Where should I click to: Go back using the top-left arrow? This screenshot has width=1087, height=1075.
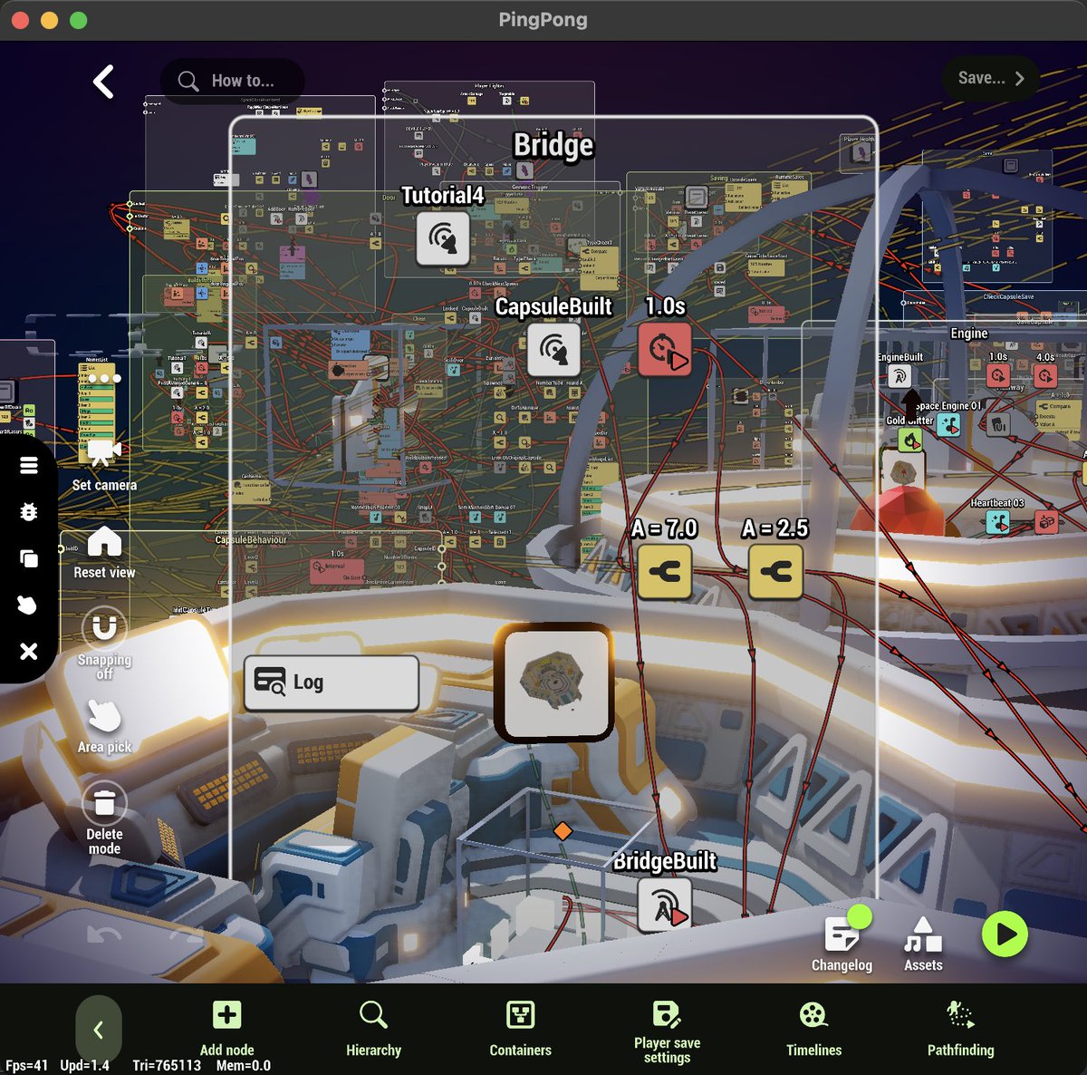click(x=103, y=82)
